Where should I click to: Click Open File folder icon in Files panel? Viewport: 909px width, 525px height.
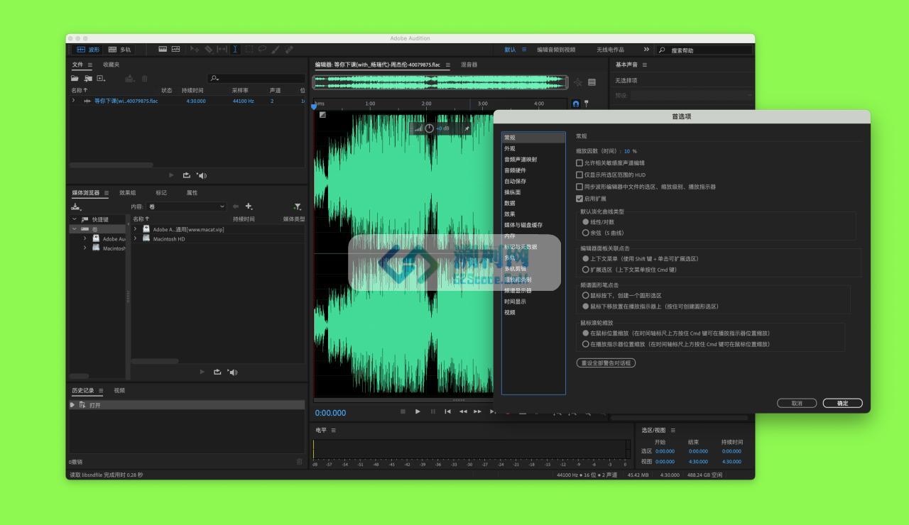click(x=75, y=78)
